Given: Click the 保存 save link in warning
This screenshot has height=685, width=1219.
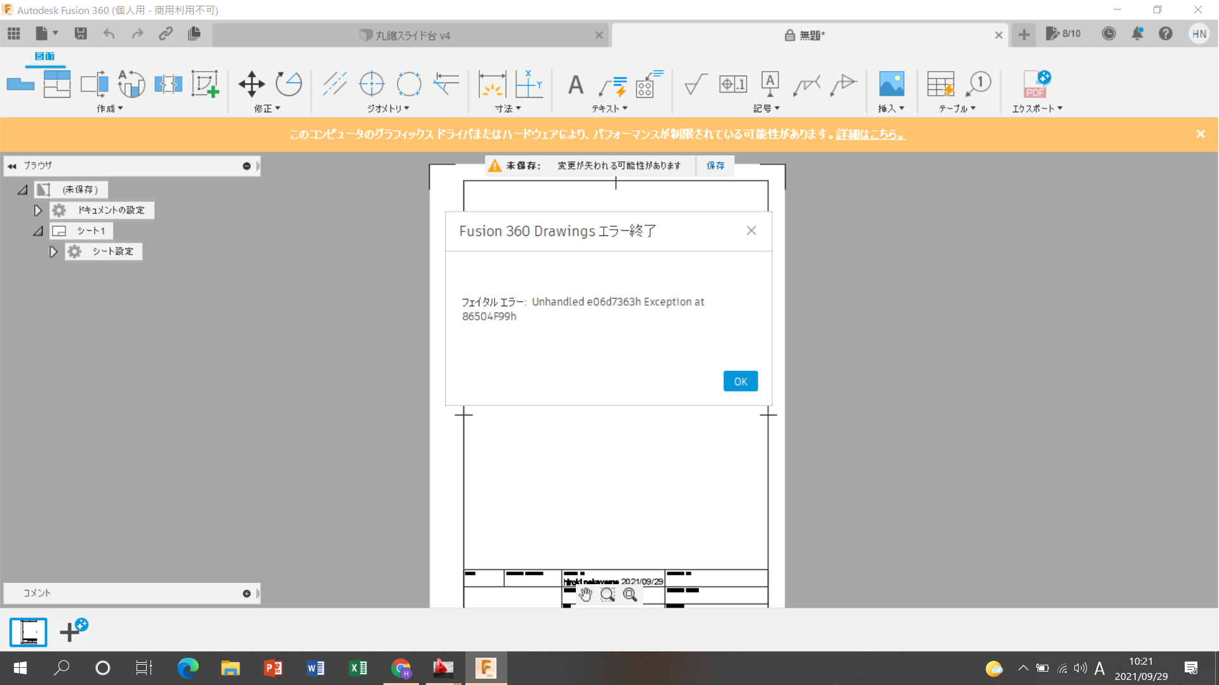Looking at the screenshot, I should point(716,166).
